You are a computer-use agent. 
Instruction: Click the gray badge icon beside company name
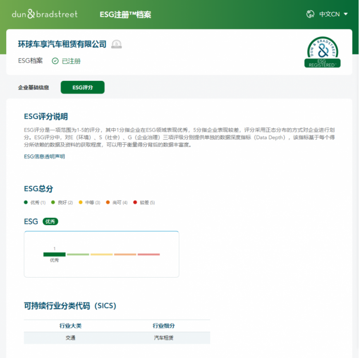tap(116, 44)
